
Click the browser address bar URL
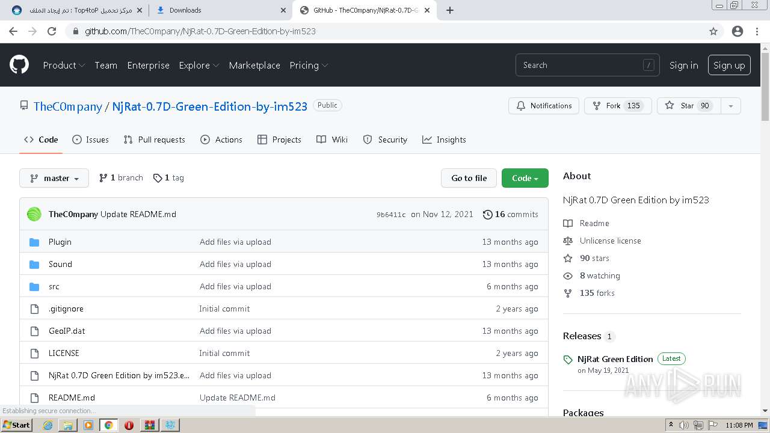pos(200,31)
